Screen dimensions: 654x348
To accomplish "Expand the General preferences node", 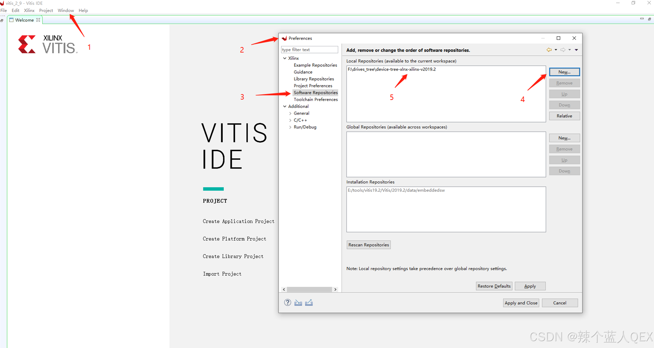I will [290, 113].
